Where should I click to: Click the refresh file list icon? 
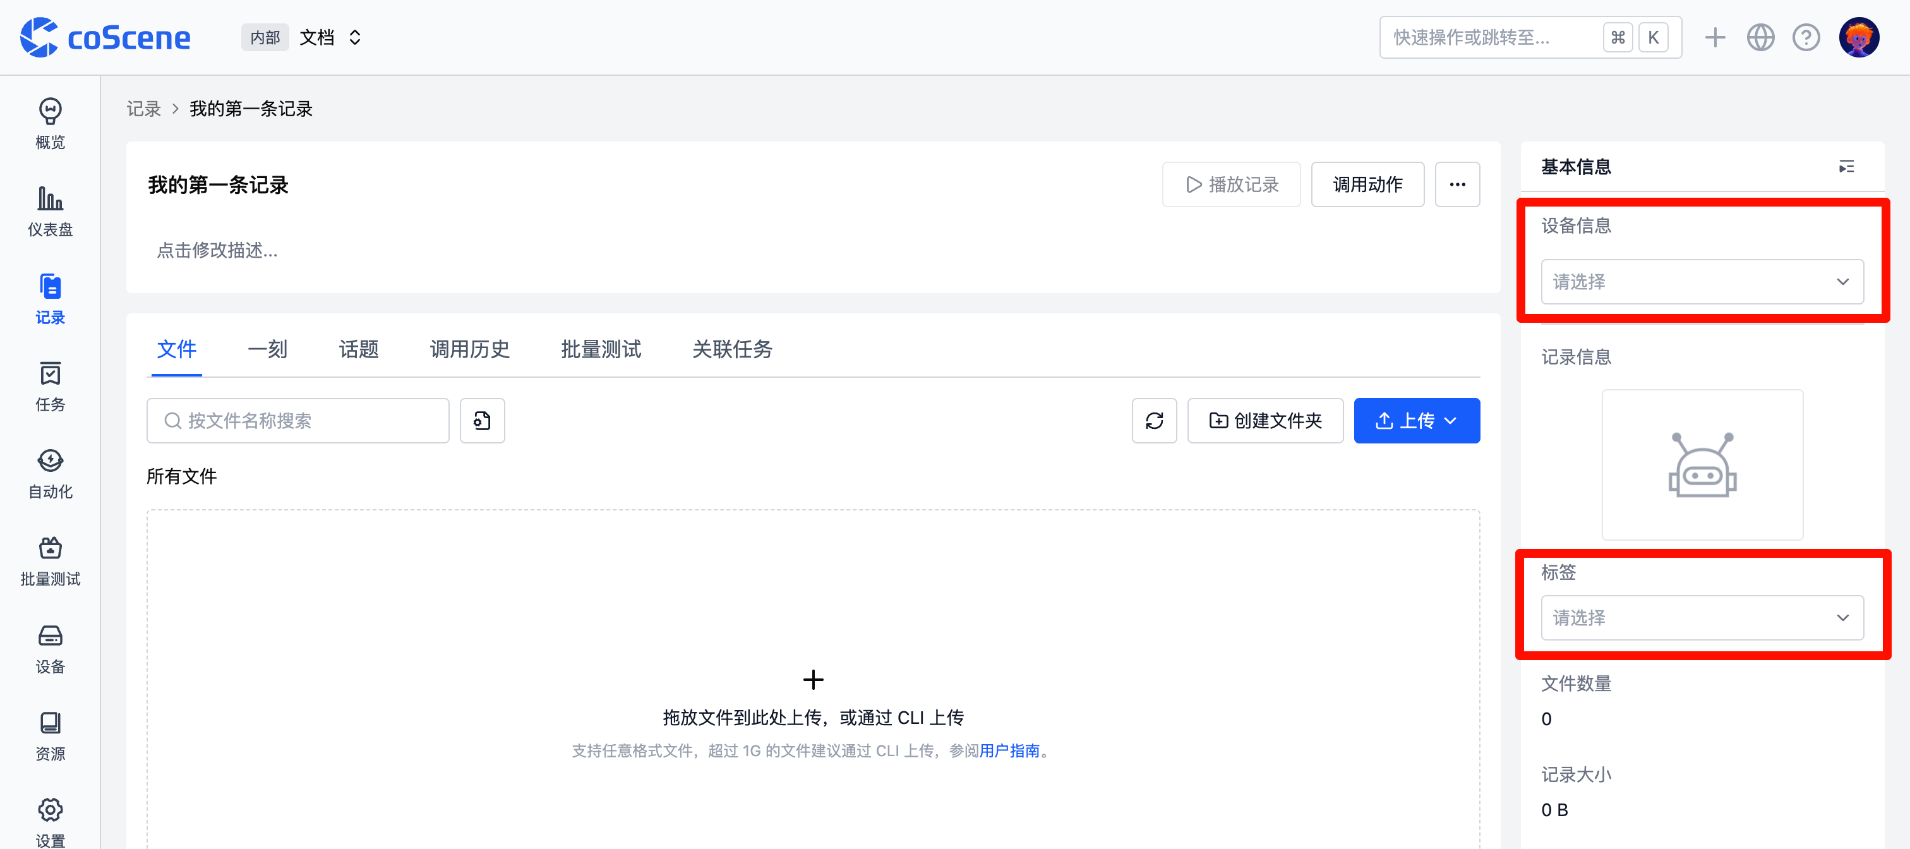click(1154, 421)
